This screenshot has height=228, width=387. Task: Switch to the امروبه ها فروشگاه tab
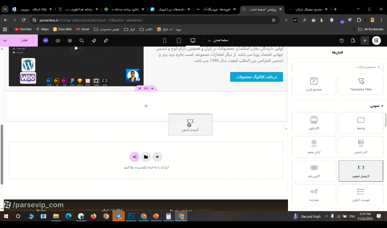[216, 9]
